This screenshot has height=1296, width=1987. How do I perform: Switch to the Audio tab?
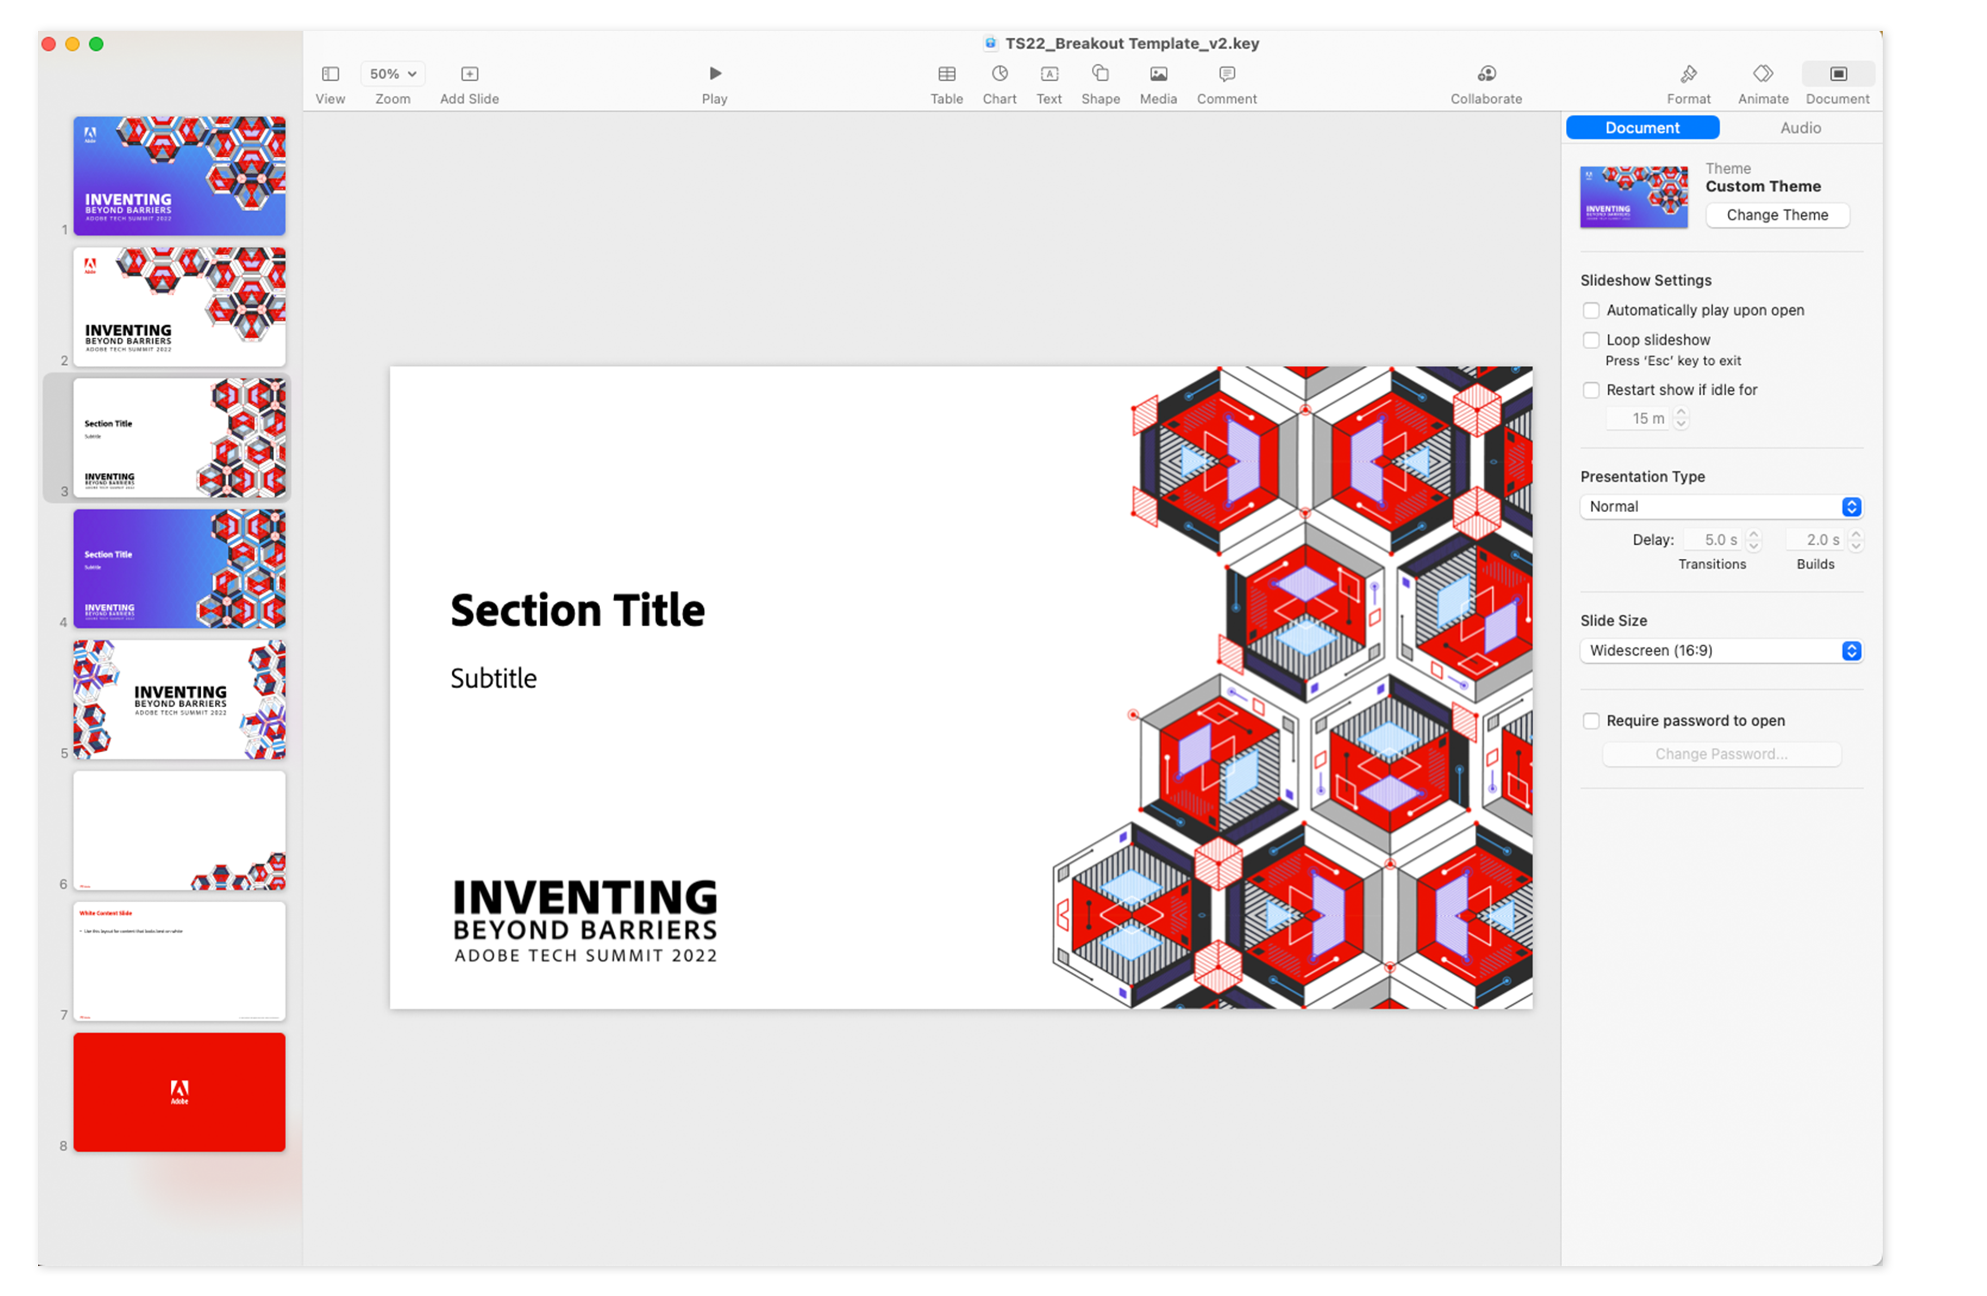[1800, 128]
